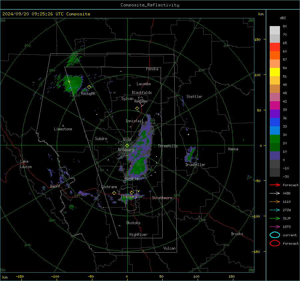This screenshot has width=300, height=281.
Task: Click the Ponoka town label
Action: 152,69
